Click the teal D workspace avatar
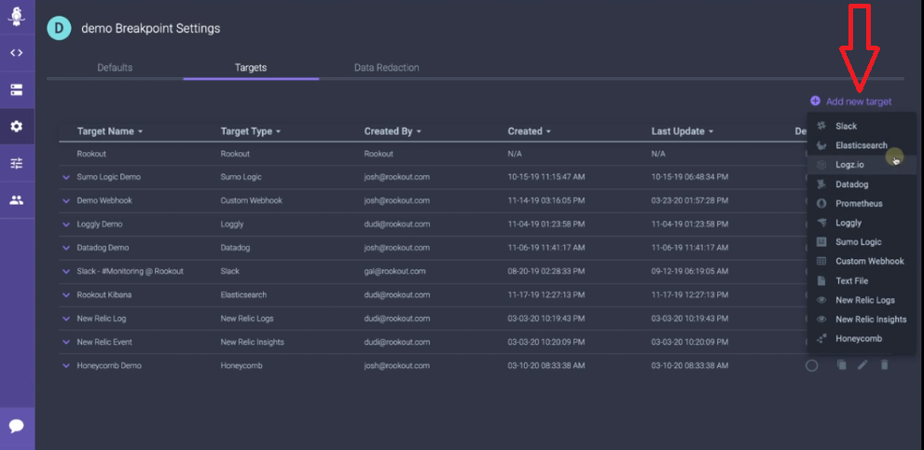This screenshot has width=924, height=450. pyautogui.click(x=59, y=28)
